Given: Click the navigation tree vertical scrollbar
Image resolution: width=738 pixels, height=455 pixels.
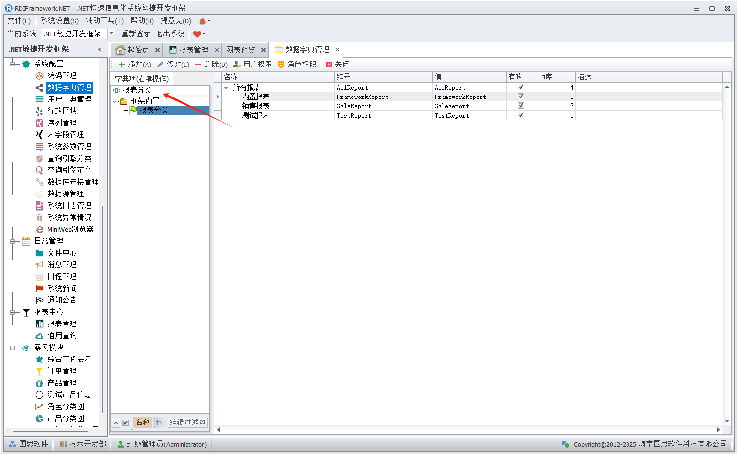Looking at the screenshot, I should pos(103,305).
